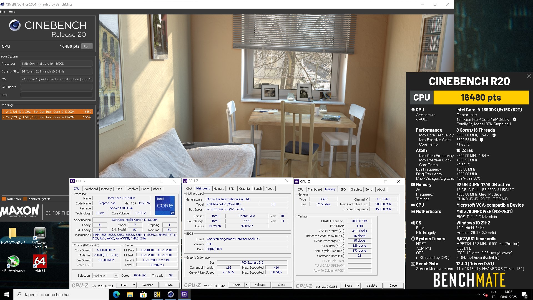Screen dimensions: 533x300
Task: Click the Windows search box
Action: click(x=61, y=294)
